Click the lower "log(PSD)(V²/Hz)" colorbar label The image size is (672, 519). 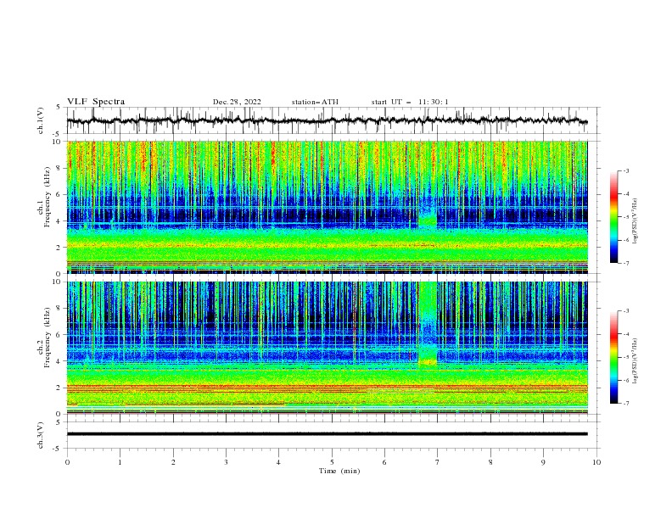tap(636, 361)
